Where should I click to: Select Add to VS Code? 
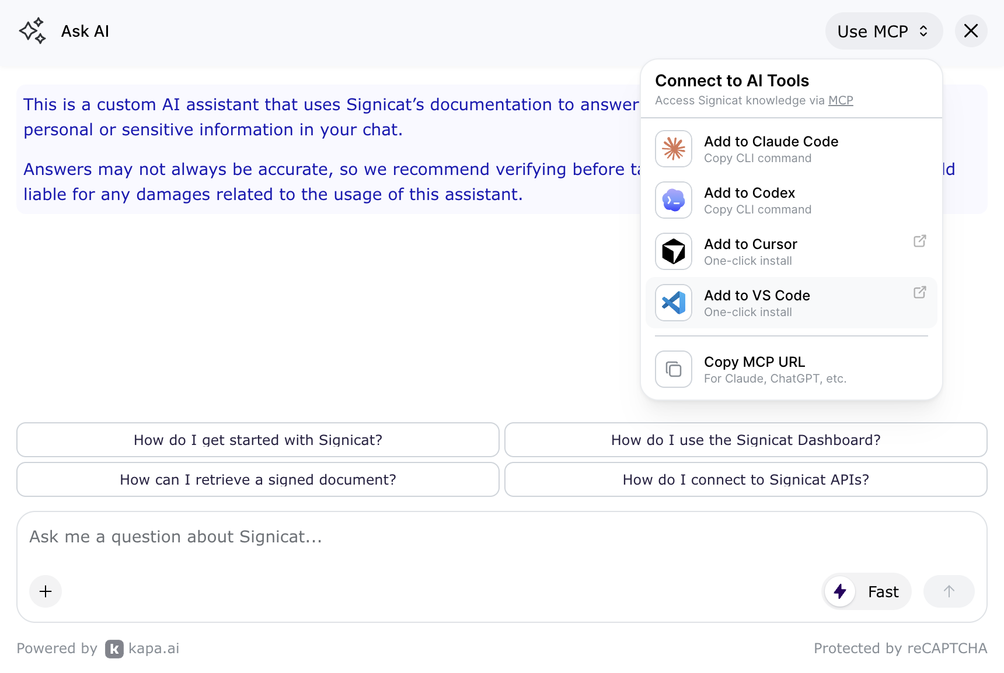(x=791, y=303)
